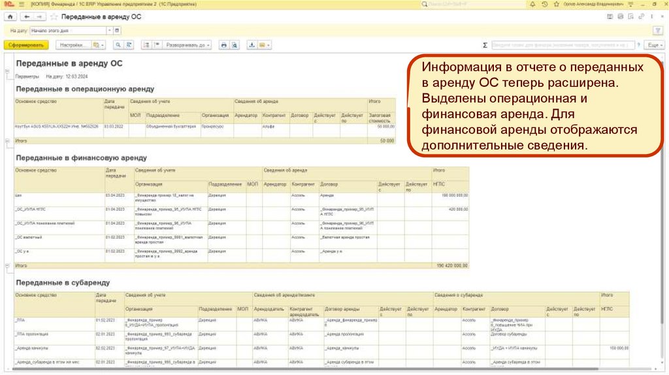669x375 pixels.
Task: Click the Home page icon
Action: [10, 16]
